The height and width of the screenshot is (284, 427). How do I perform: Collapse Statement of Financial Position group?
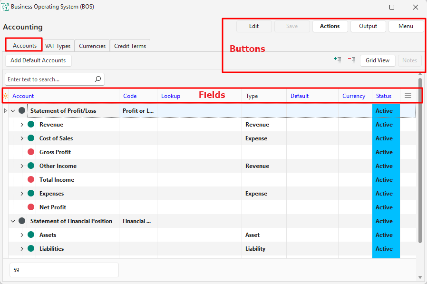(13, 221)
